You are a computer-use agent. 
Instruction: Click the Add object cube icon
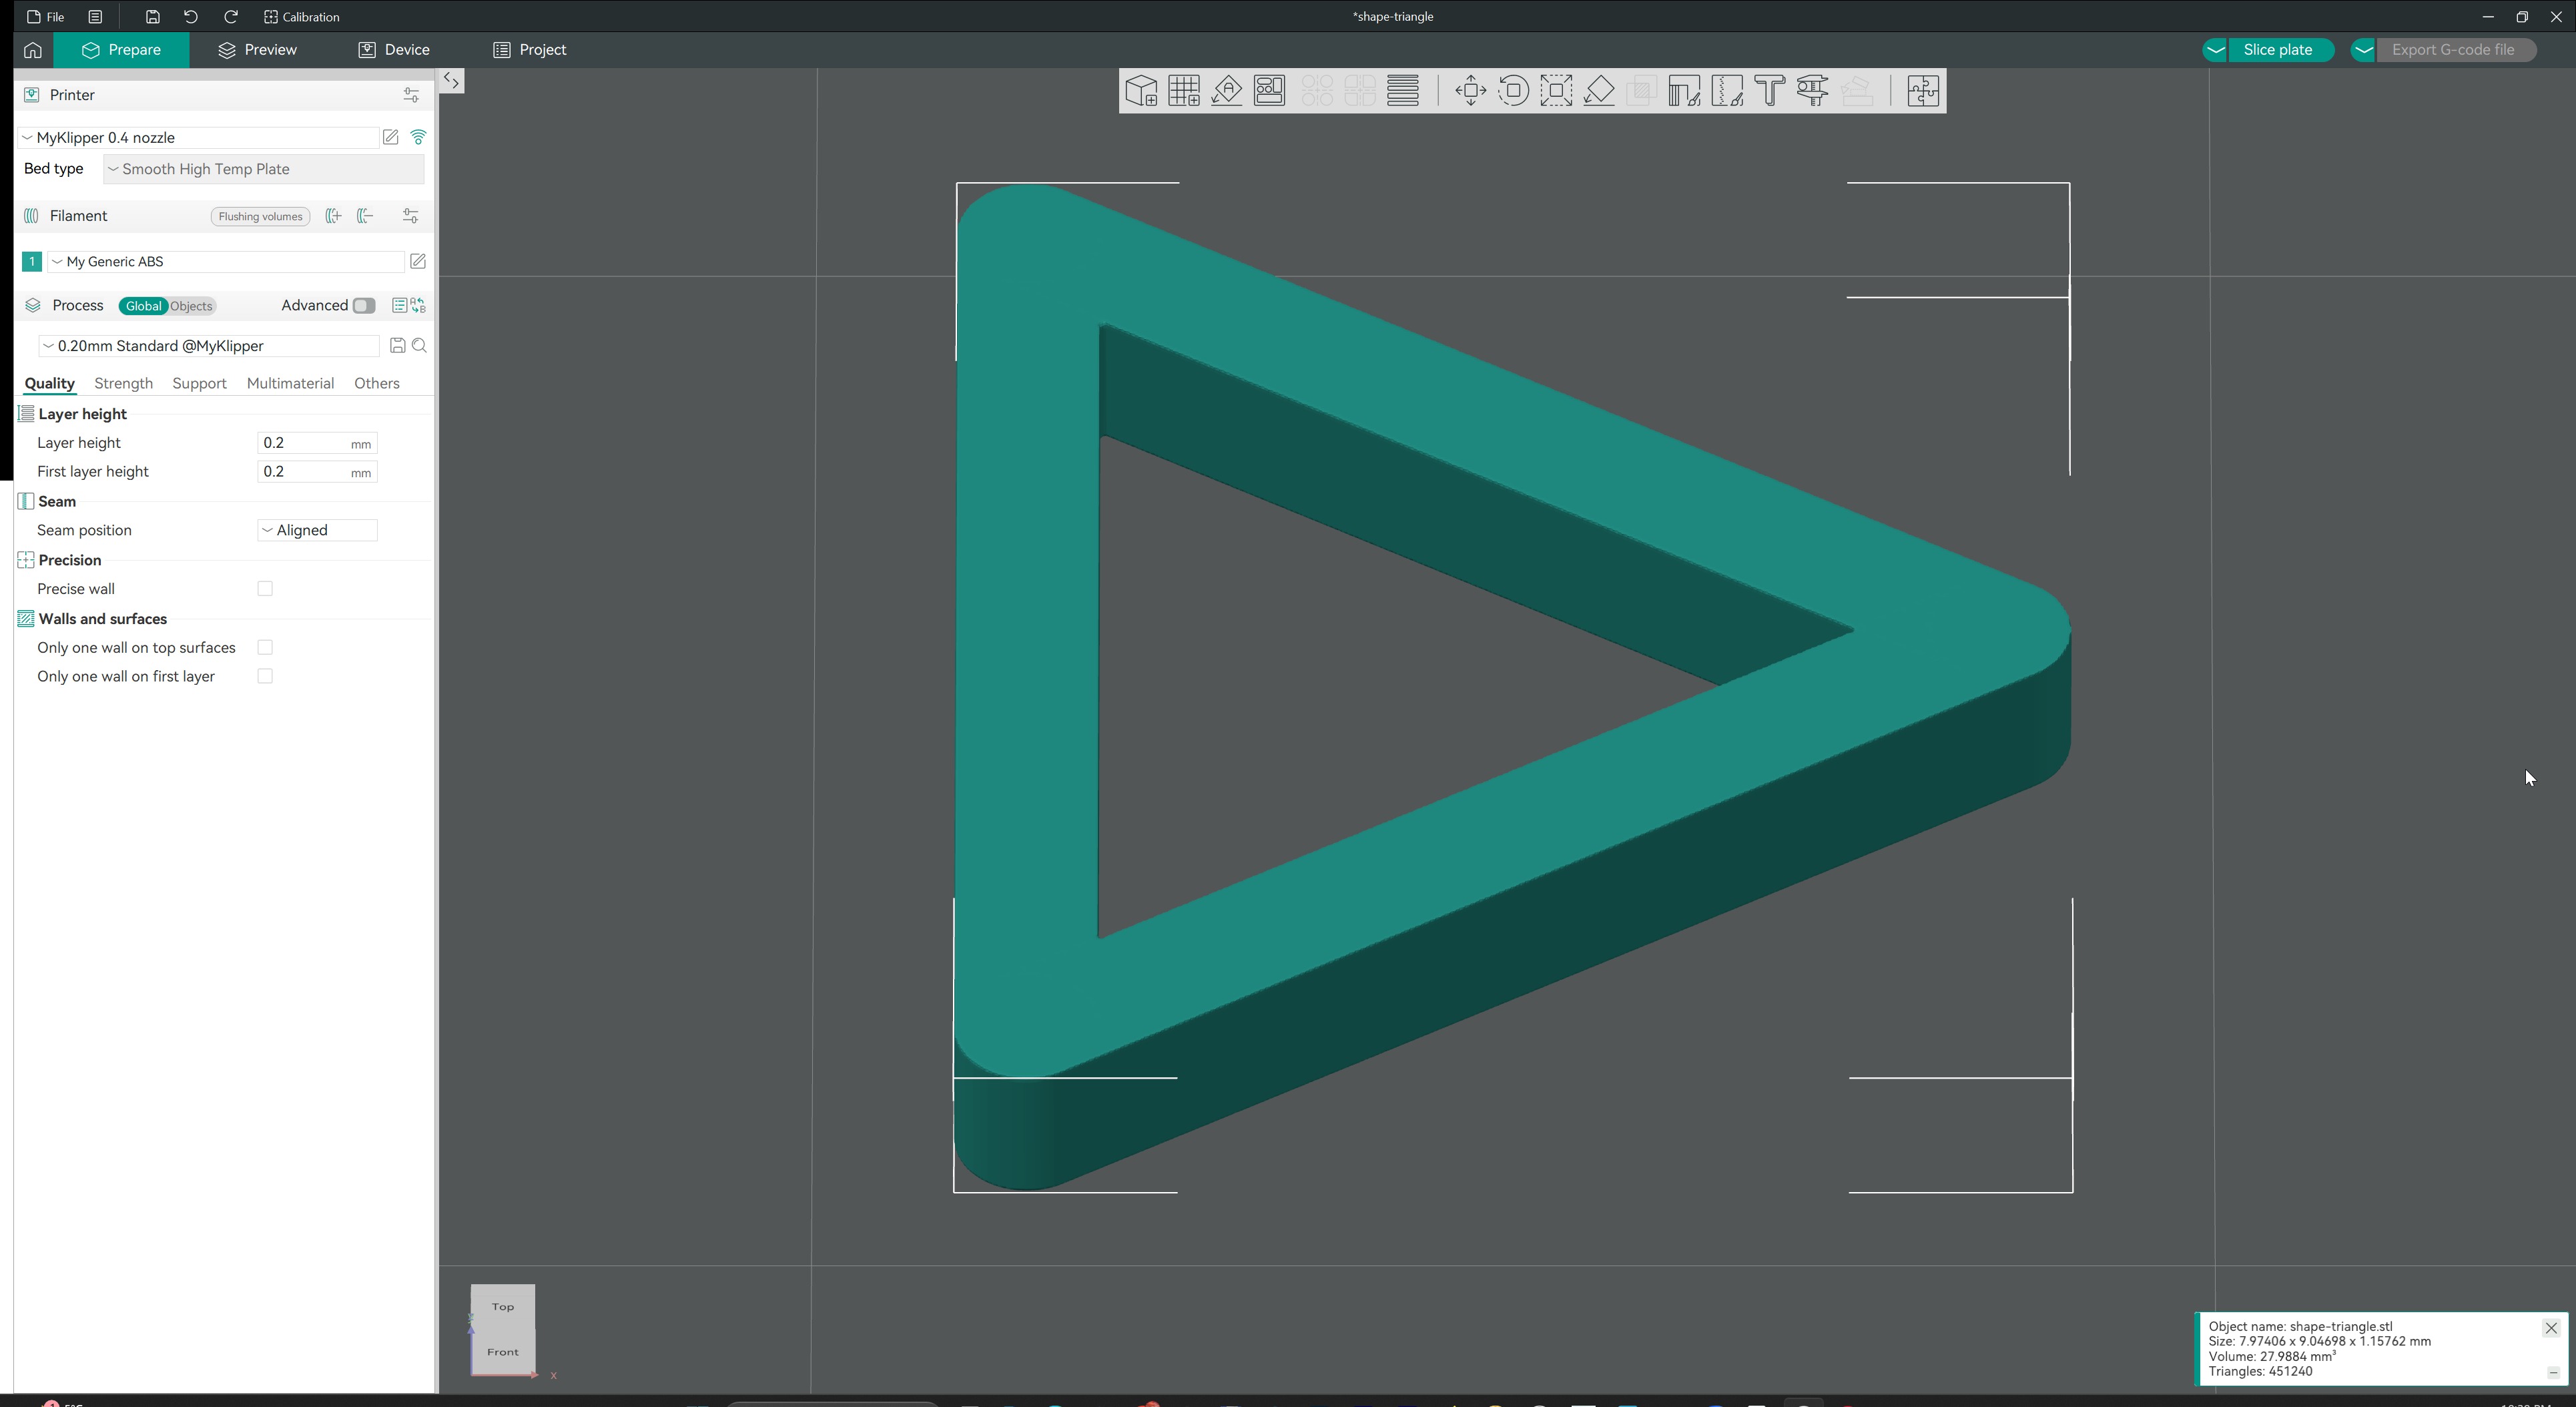click(1141, 91)
